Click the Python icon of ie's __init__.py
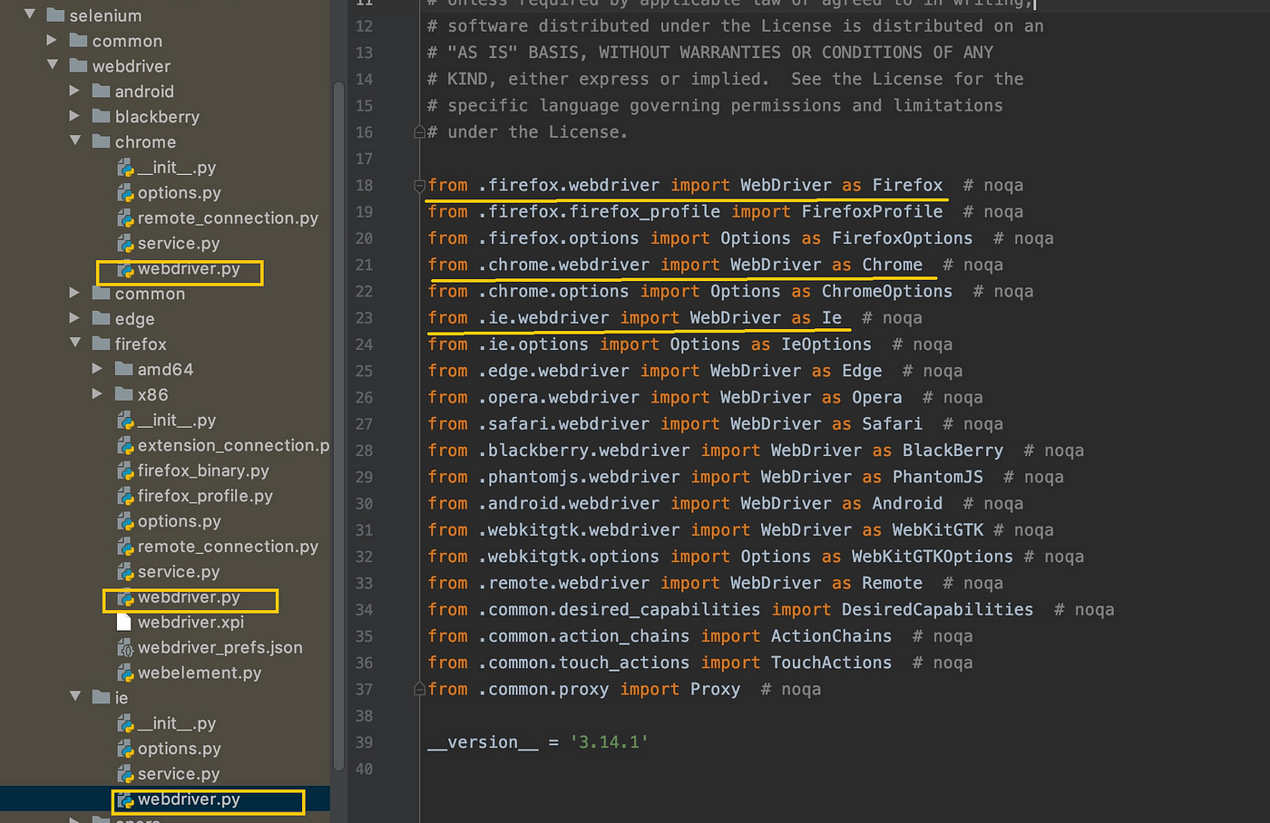Viewport: 1270px width, 823px height. click(126, 724)
